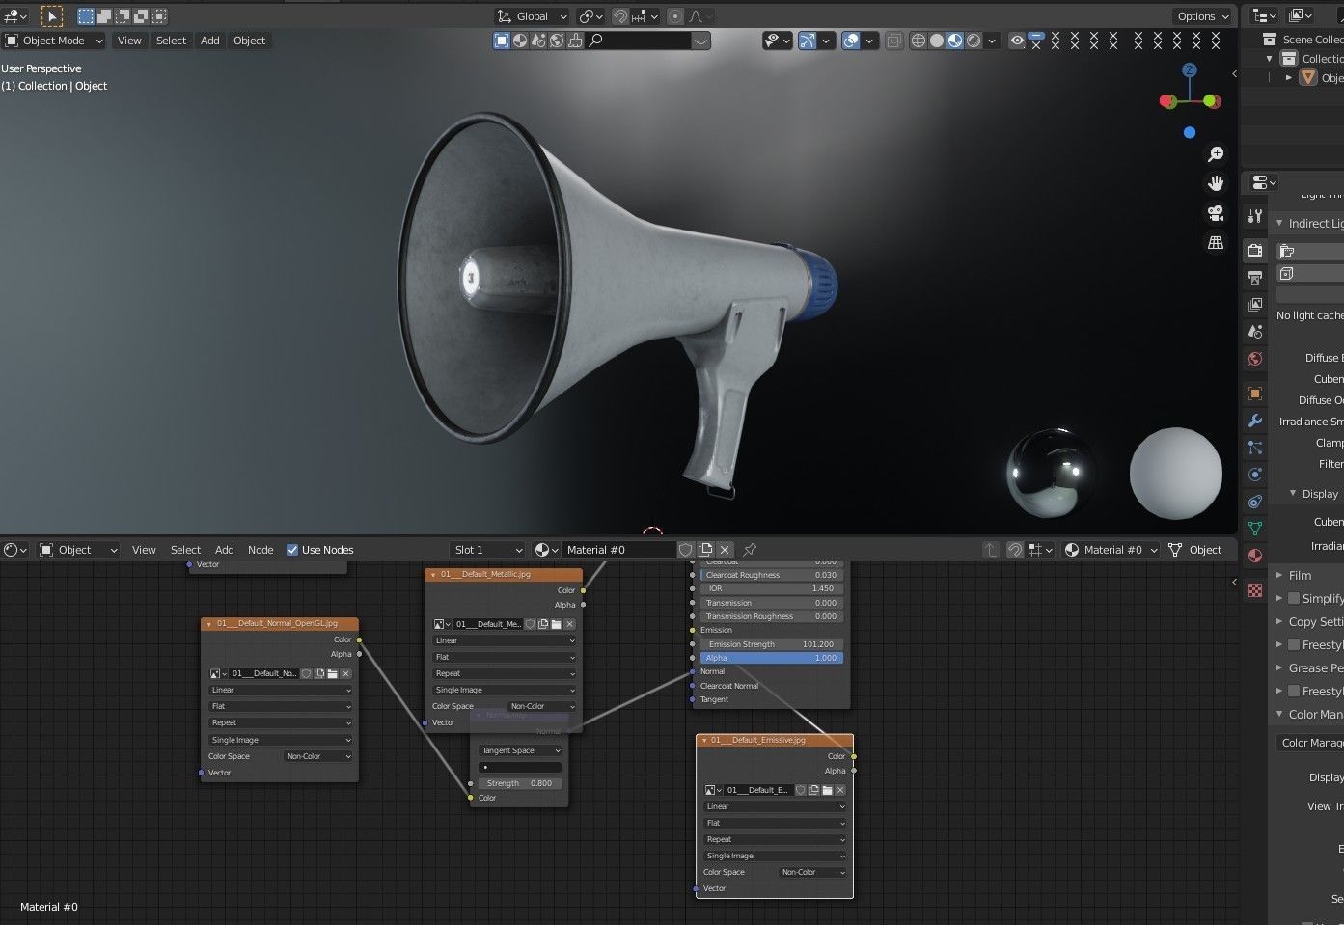
Task: Toggle X-ray mode in viewport header
Action: [894, 41]
